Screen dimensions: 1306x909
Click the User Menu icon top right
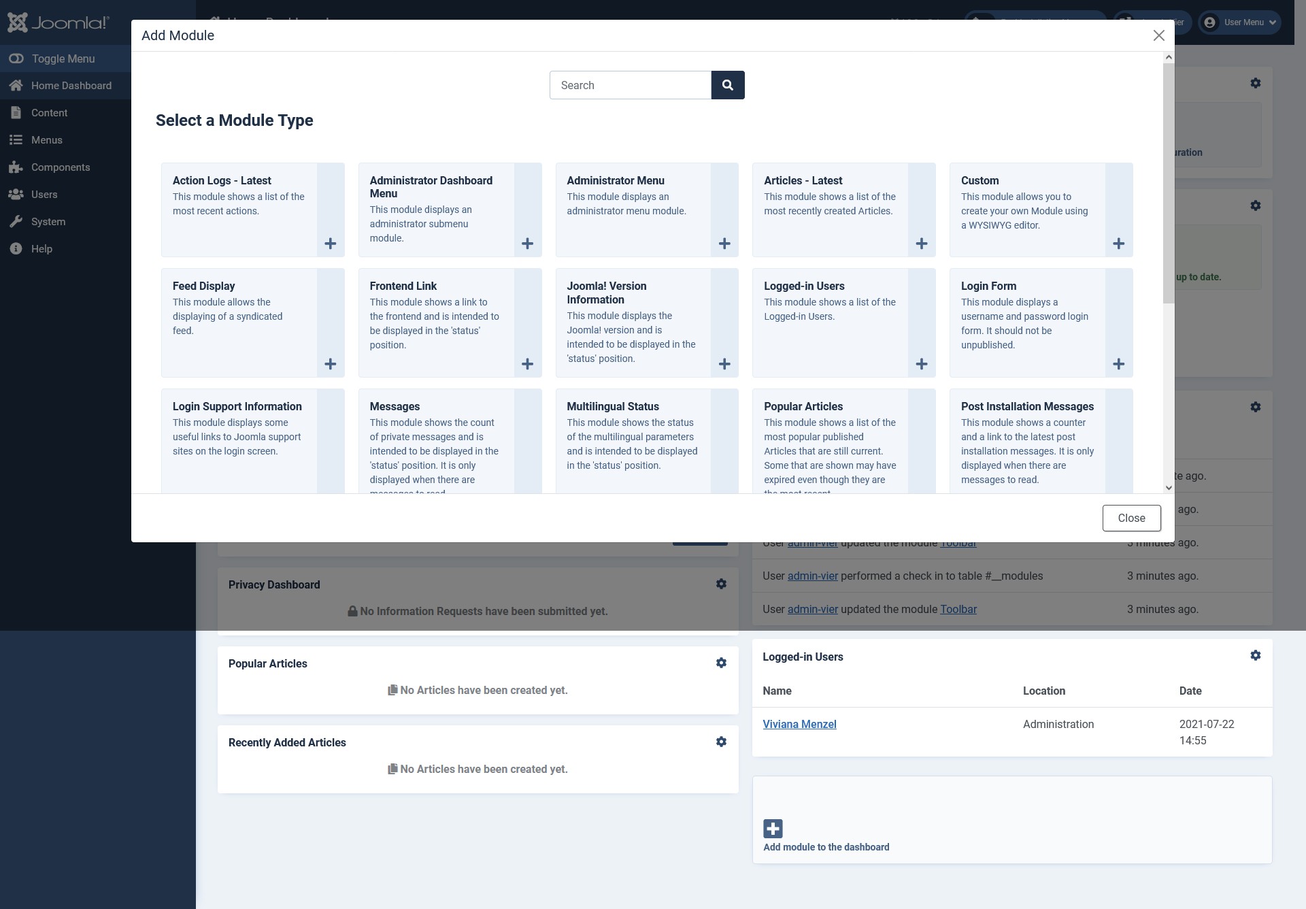(x=1209, y=21)
